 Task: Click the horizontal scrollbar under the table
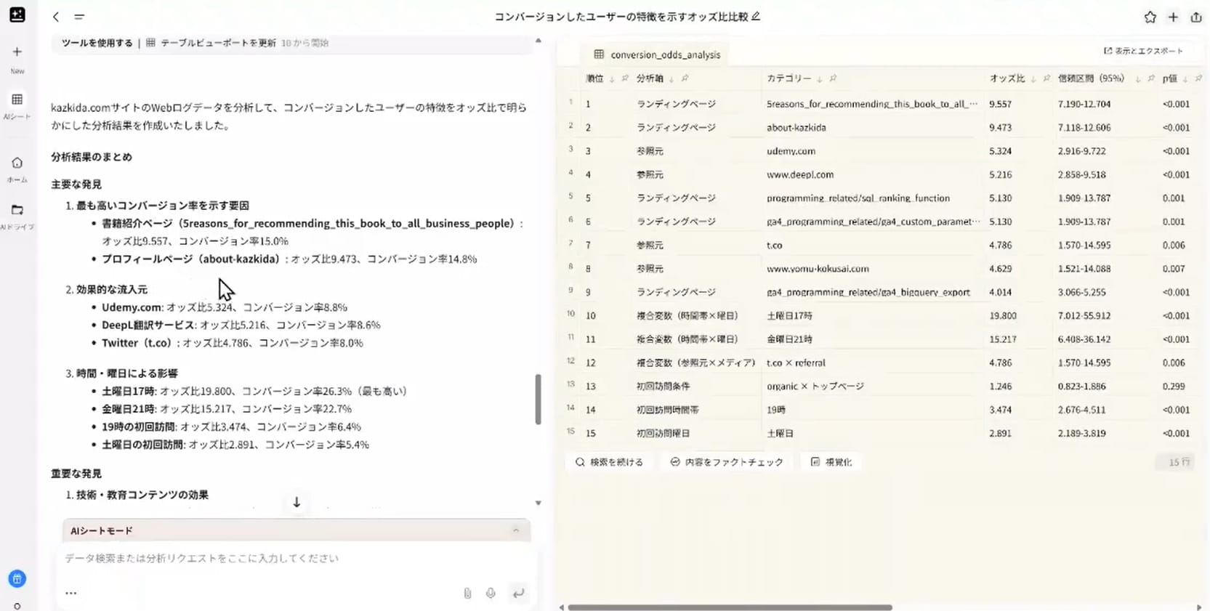730,607
